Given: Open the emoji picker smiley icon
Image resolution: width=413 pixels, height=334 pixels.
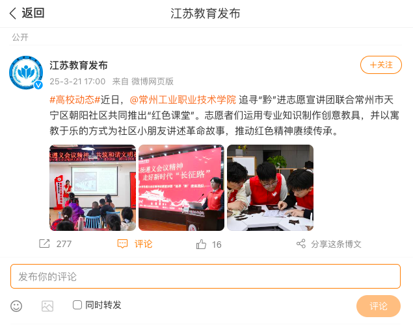Looking at the screenshot, I should point(16,306).
